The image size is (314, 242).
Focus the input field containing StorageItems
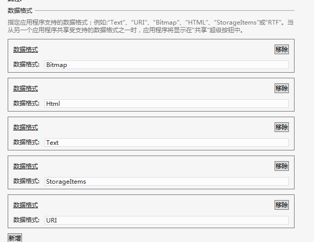click(x=166, y=182)
